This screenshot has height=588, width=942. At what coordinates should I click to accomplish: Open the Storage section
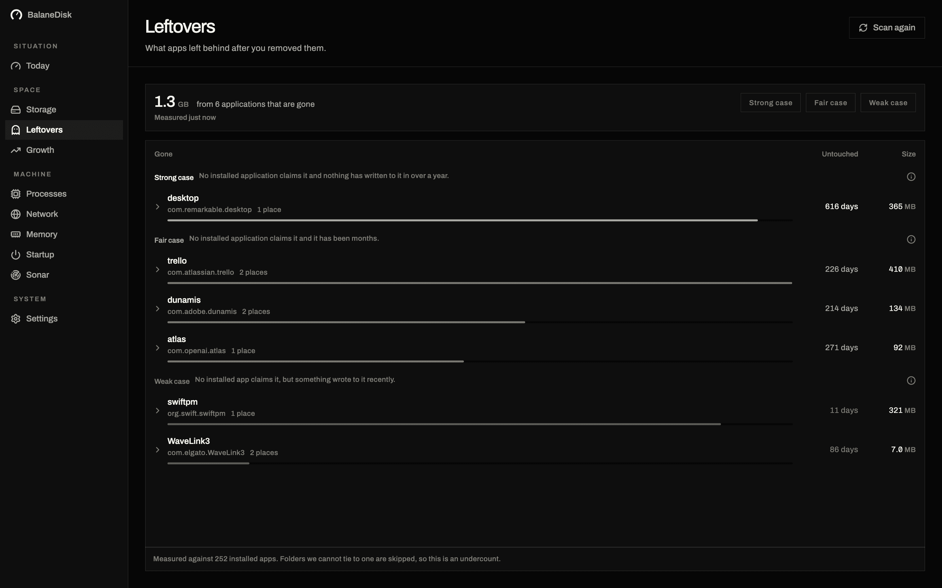click(64, 110)
